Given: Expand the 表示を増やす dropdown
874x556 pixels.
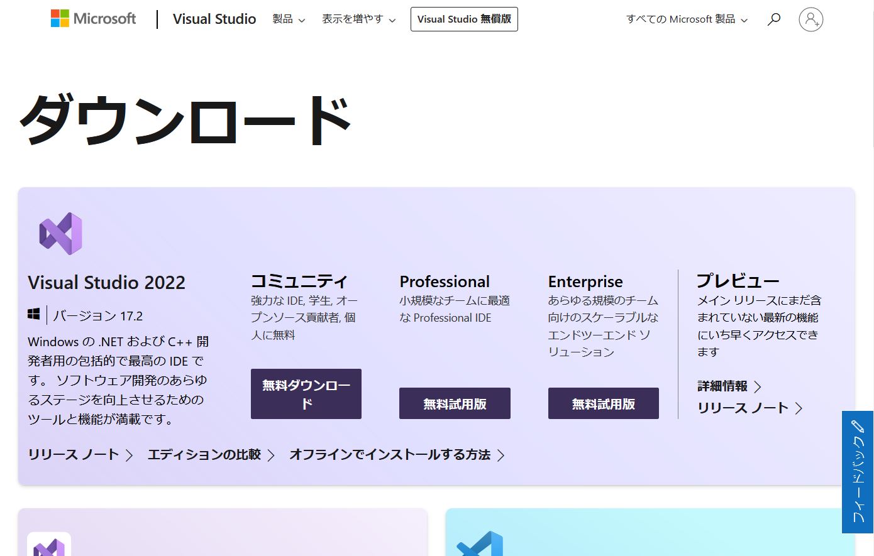Looking at the screenshot, I should coord(358,19).
